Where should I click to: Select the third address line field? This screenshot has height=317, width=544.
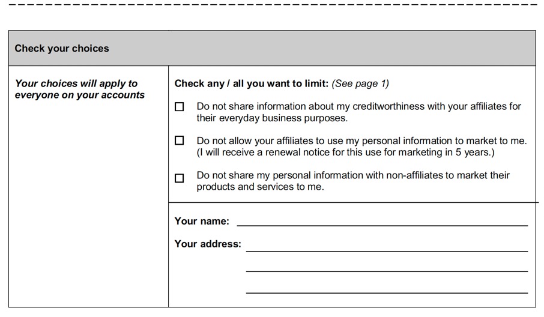(387, 289)
